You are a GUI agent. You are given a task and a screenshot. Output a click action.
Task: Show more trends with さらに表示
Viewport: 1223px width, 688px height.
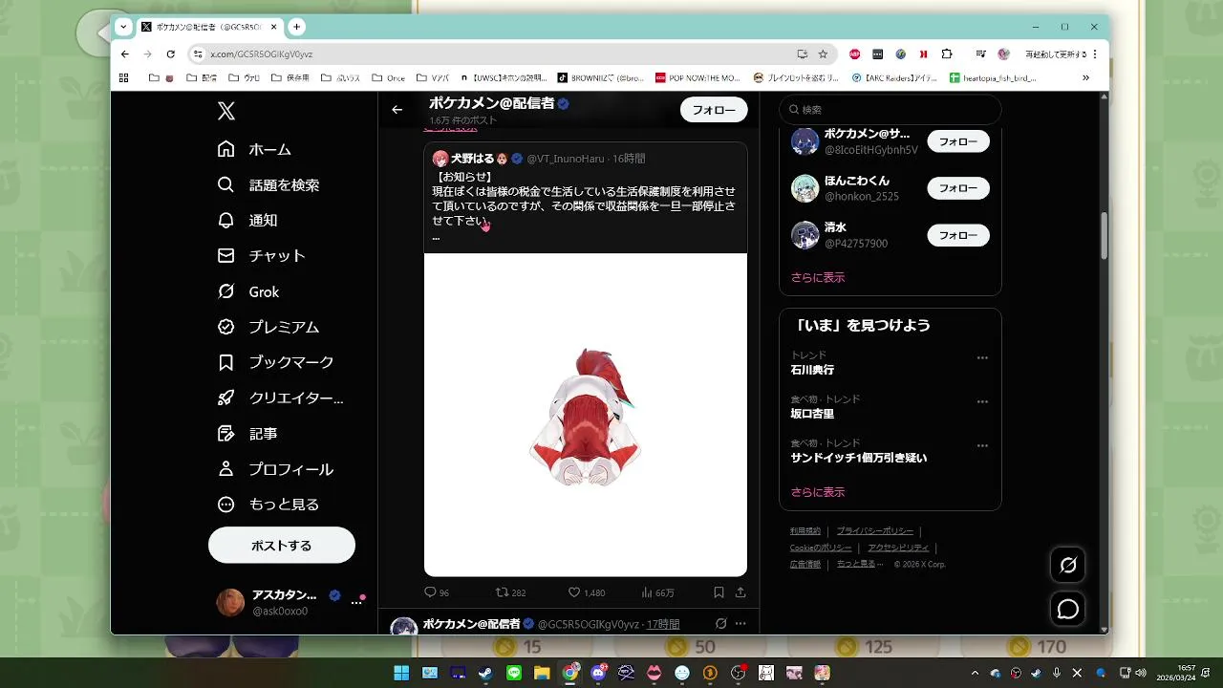[x=818, y=492]
